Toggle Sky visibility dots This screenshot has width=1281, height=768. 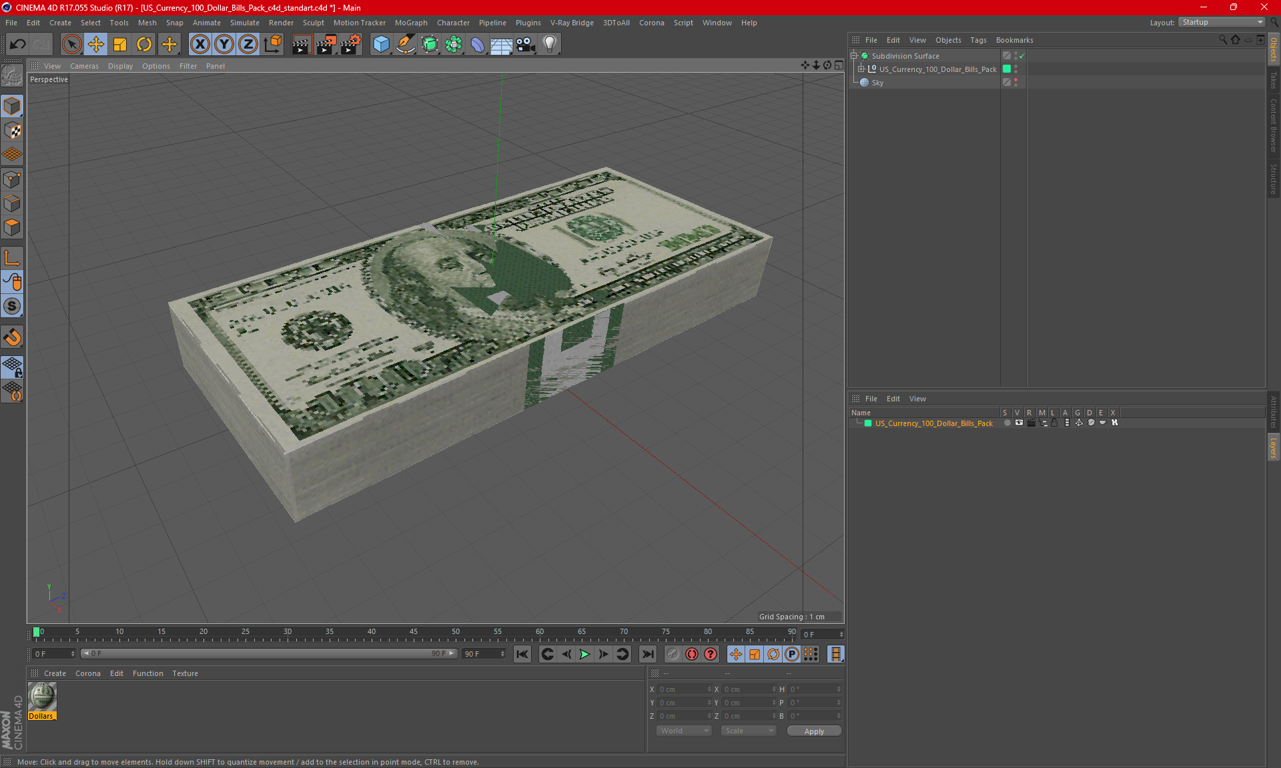coord(1015,82)
